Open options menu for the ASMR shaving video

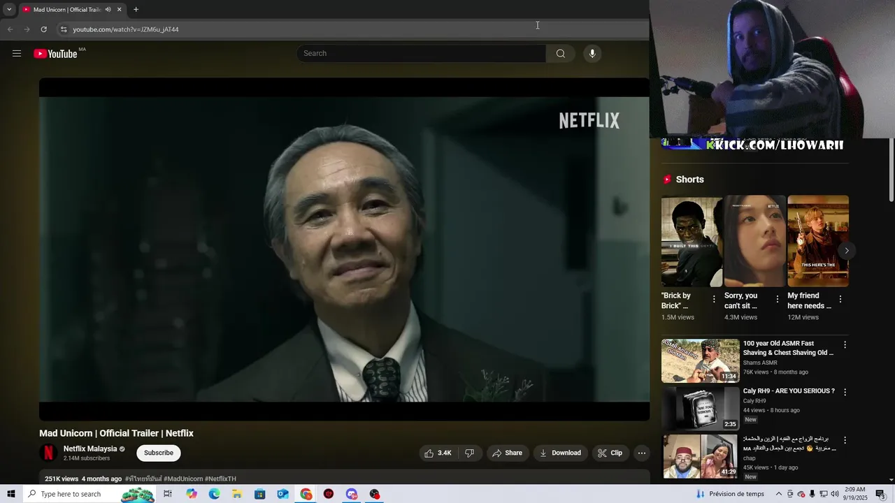tap(845, 344)
